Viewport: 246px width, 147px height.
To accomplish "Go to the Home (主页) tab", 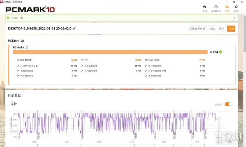I will pyautogui.click(x=205, y=9).
